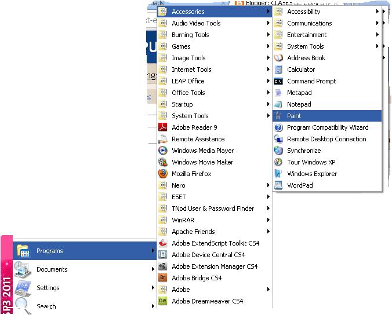The height and width of the screenshot is (322, 392).
Task: Click the Synchronize icon
Action: coord(278,151)
